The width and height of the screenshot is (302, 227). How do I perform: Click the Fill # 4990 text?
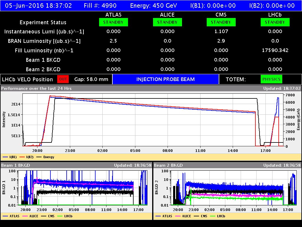(x=100, y=5)
